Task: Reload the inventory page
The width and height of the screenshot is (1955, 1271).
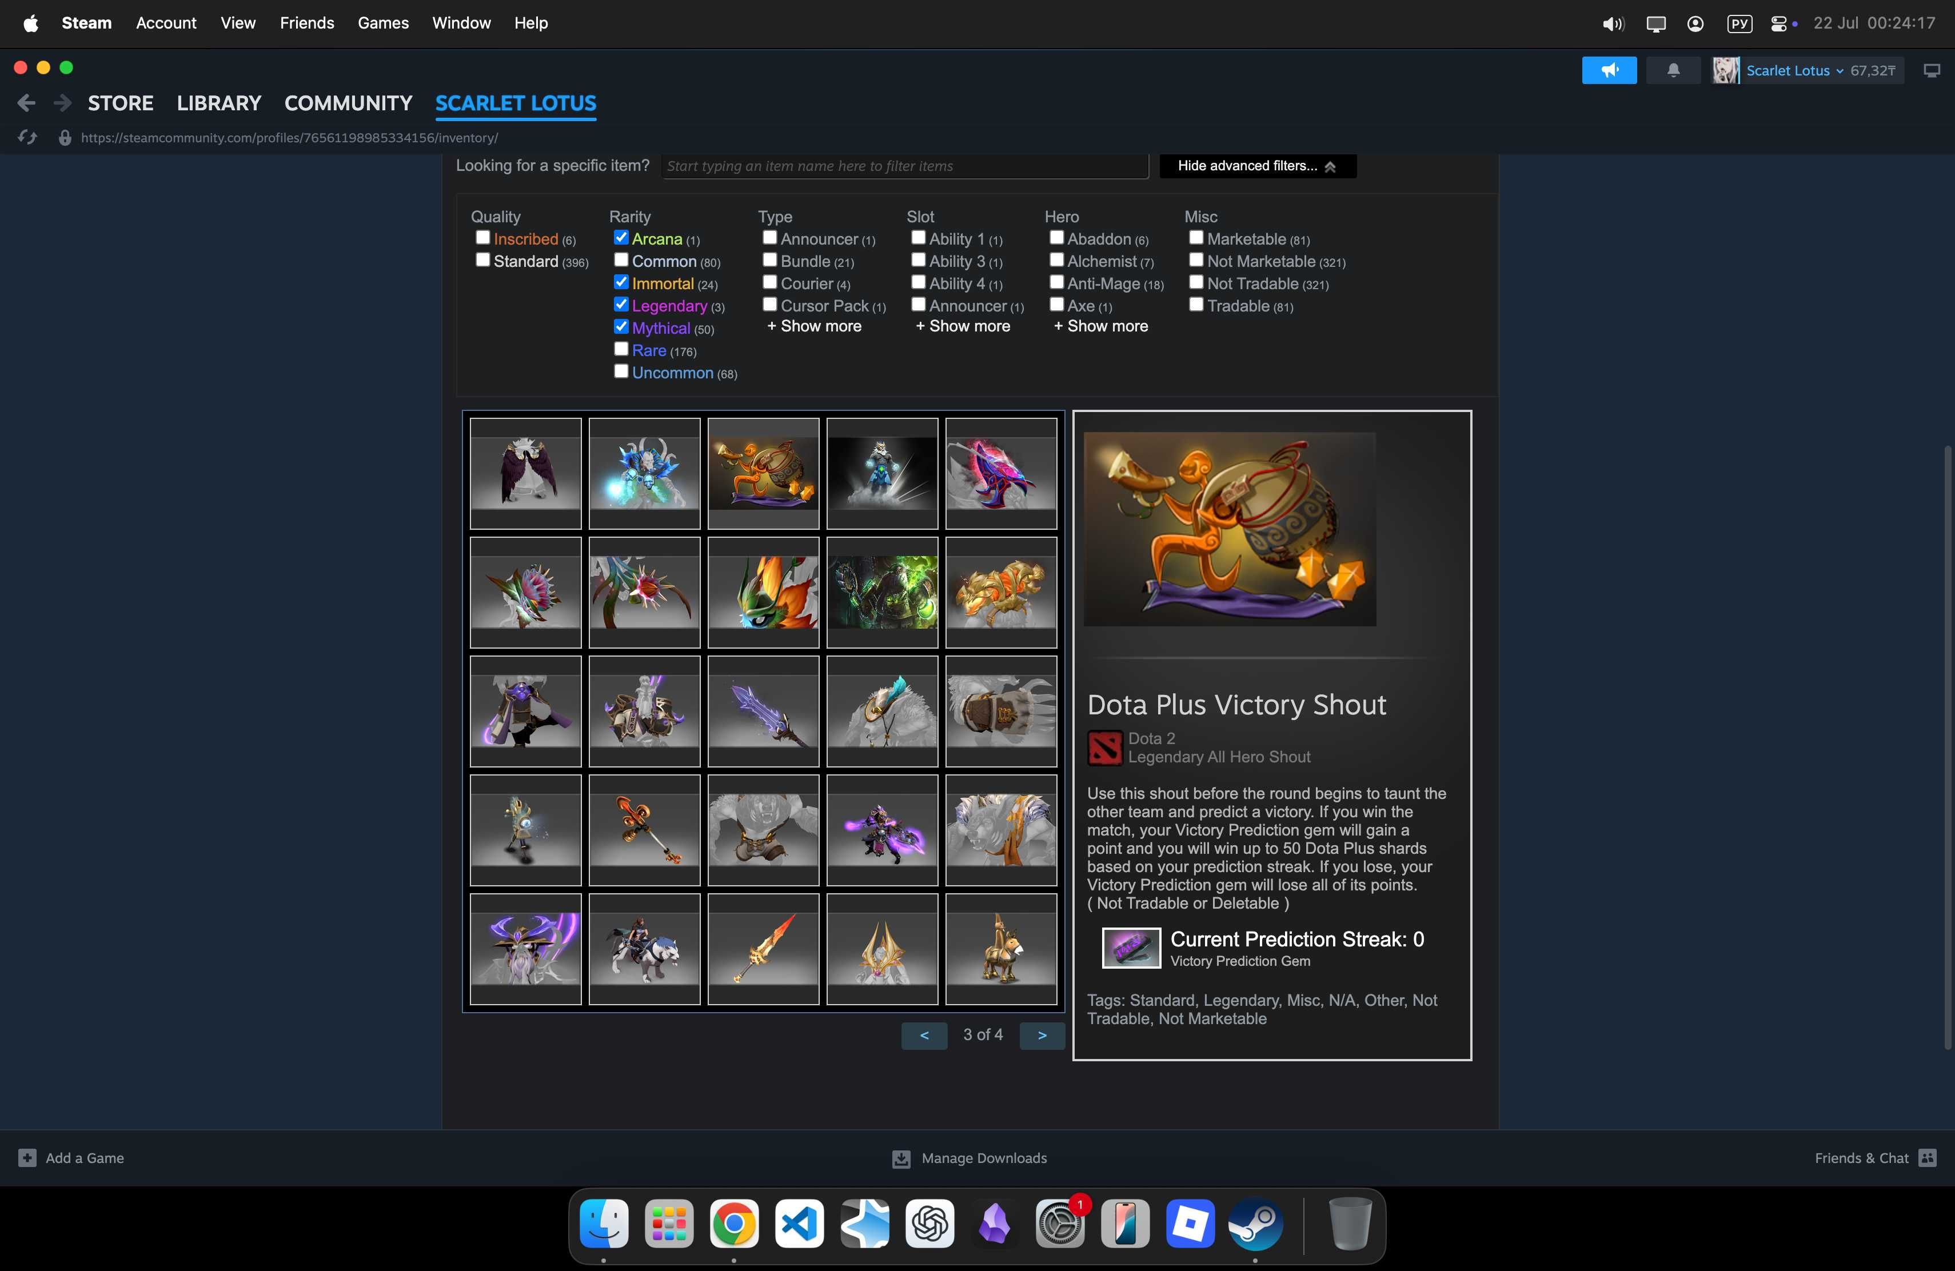Action: coord(27,138)
